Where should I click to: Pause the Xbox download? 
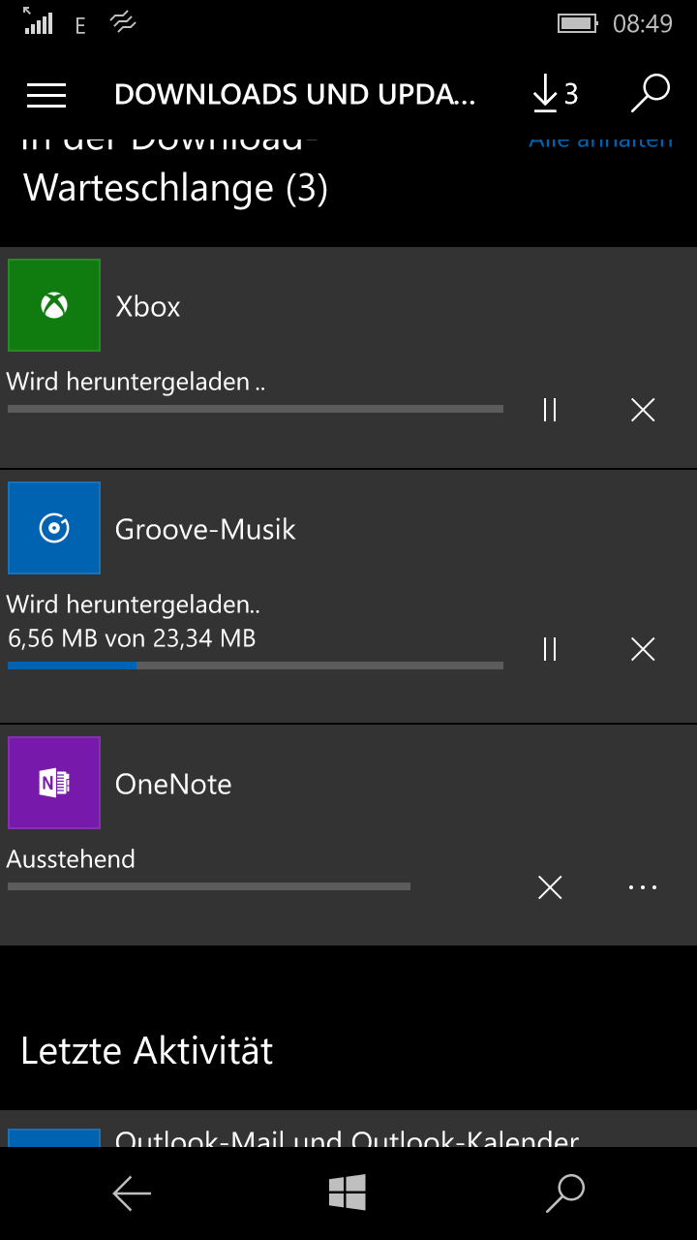[550, 410]
